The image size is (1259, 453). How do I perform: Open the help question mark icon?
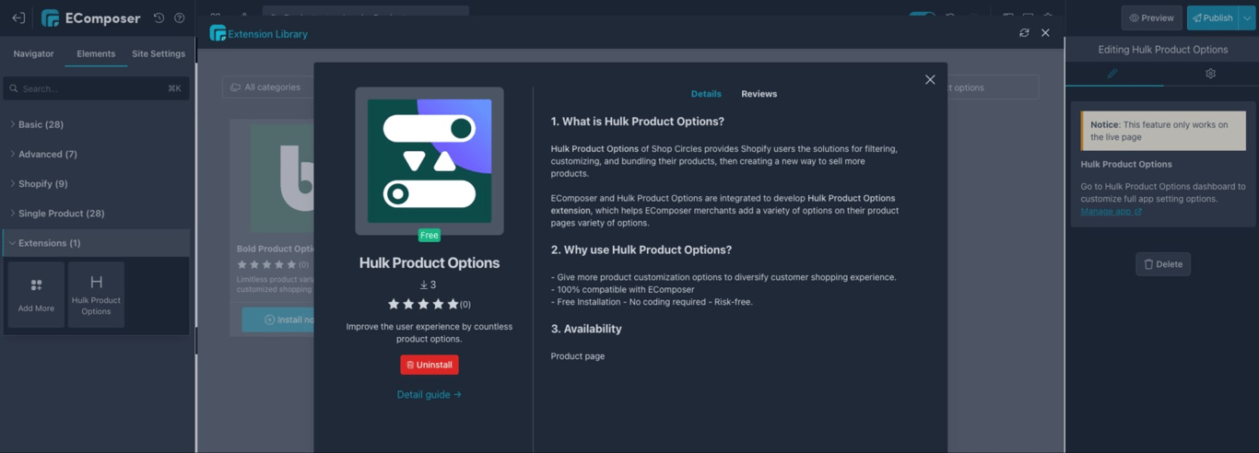click(x=180, y=17)
